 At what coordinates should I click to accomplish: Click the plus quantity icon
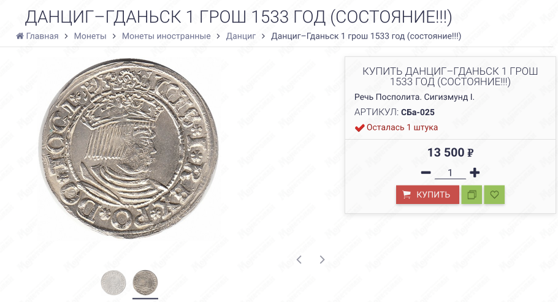coord(475,173)
